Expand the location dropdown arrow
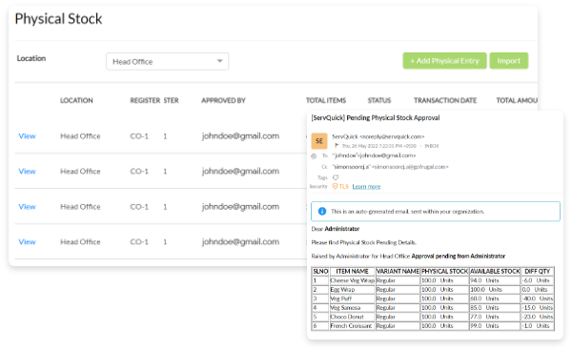Image resolution: width=572 pixels, height=351 pixels. coord(219,61)
